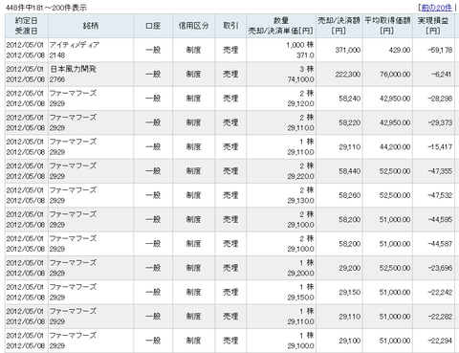Click the 222,300 sale amount
Image resolution: width=459 pixels, height=353 pixels.
(348, 75)
